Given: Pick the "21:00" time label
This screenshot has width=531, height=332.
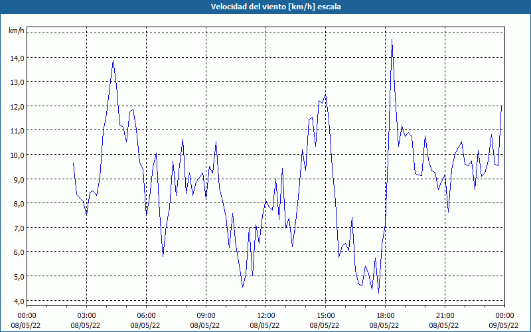Looking at the screenshot, I should click(445, 316).
